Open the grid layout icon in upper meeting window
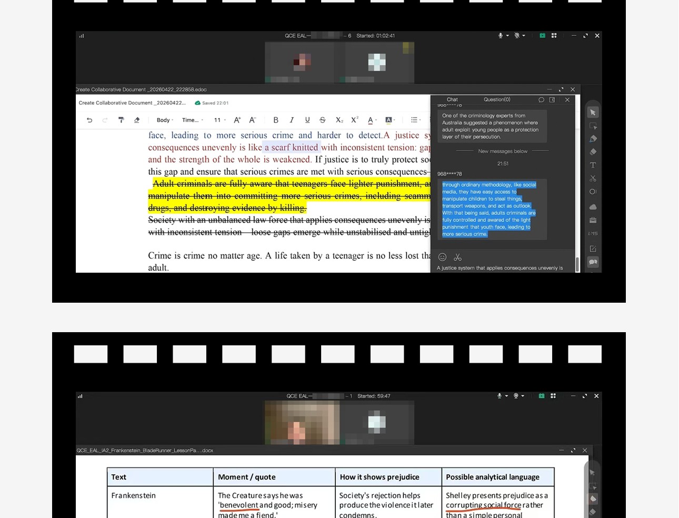 [554, 36]
